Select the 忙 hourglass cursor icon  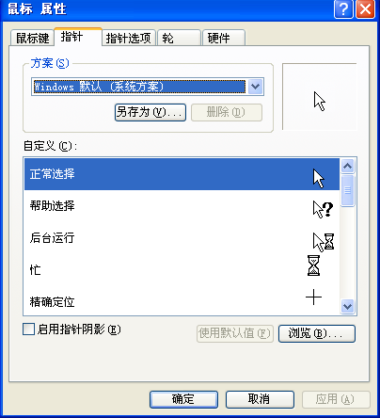[x=313, y=265]
